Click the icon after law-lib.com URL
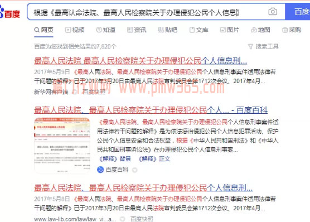310x222 pixels. [x=123, y=219]
